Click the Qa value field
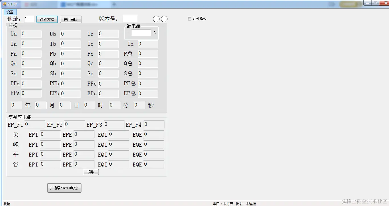389x206 pixels. 31,64
